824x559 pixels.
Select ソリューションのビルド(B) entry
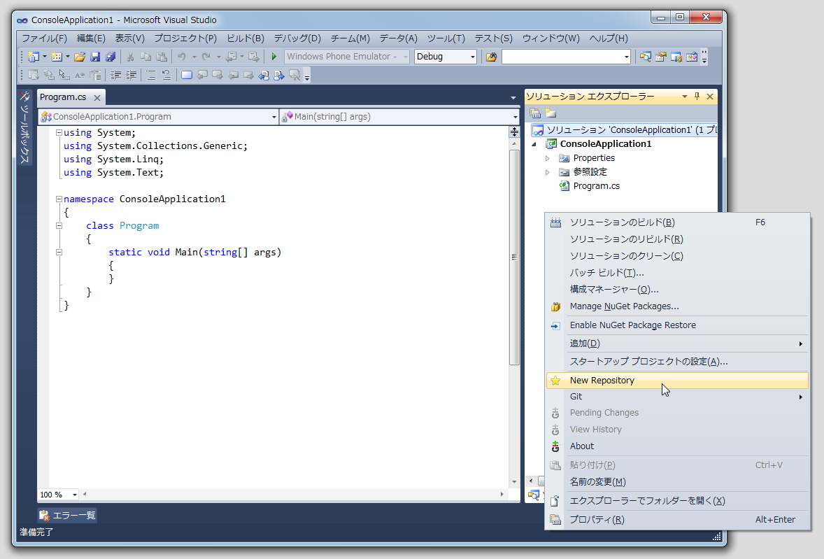click(x=677, y=222)
